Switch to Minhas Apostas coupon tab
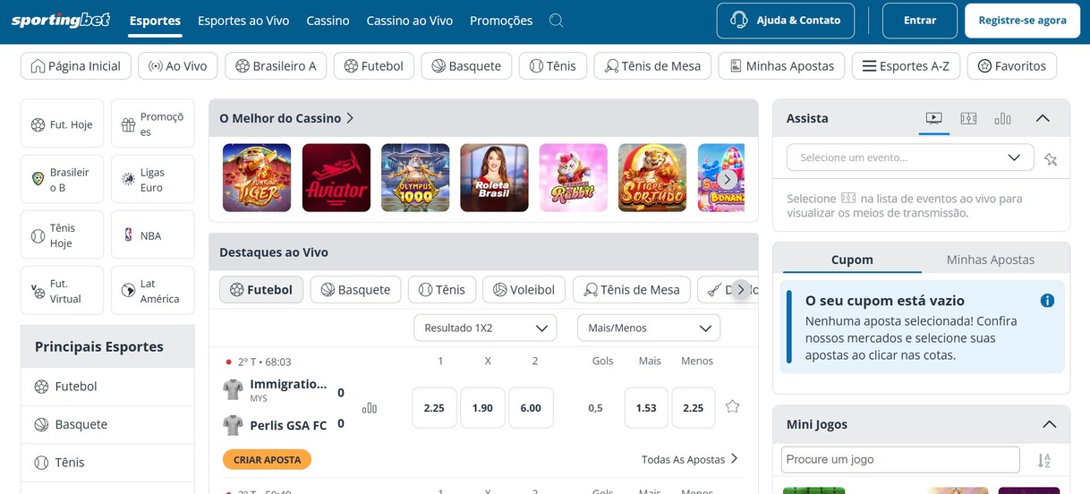The image size is (1090, 494). click(x=990, y=260)
